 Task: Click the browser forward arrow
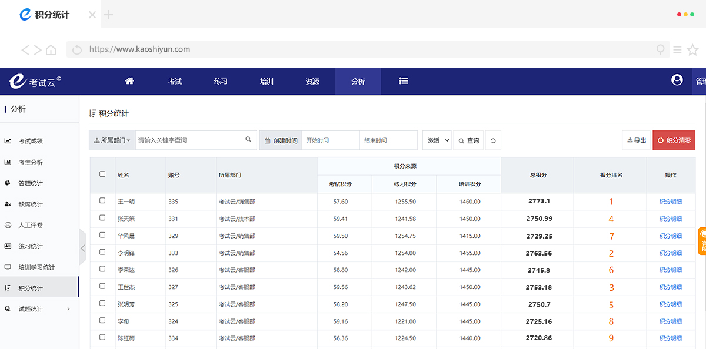point(38,50)
